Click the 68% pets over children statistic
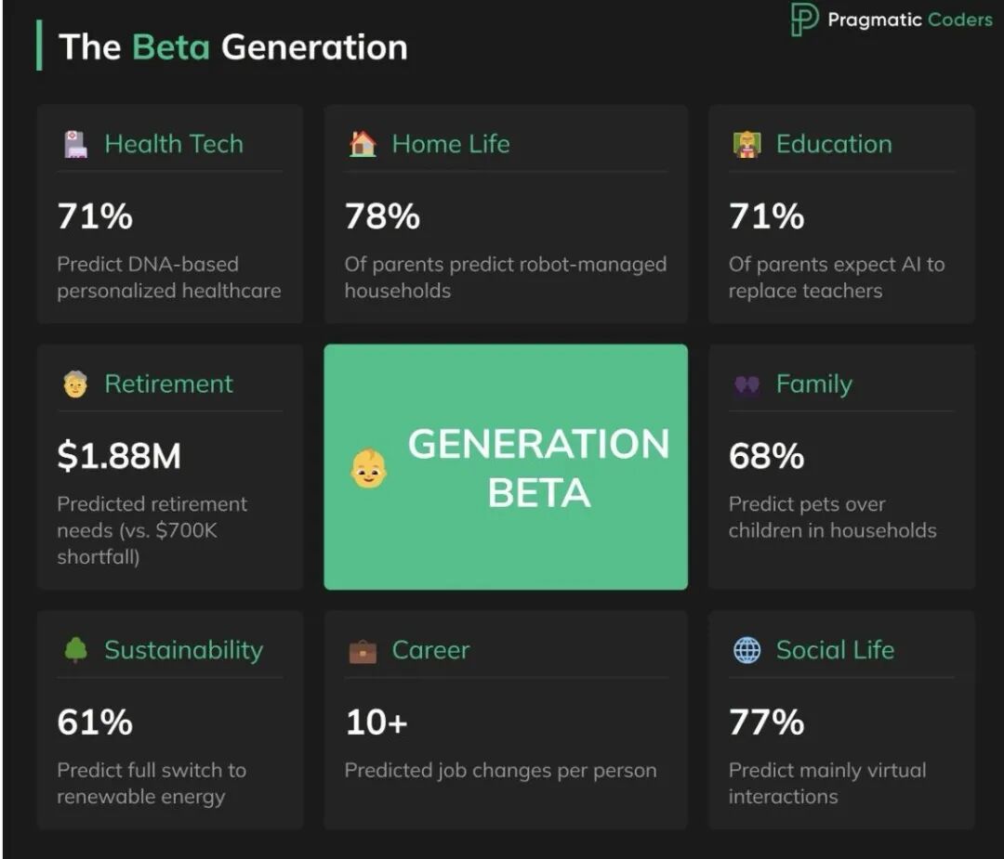 766,456
